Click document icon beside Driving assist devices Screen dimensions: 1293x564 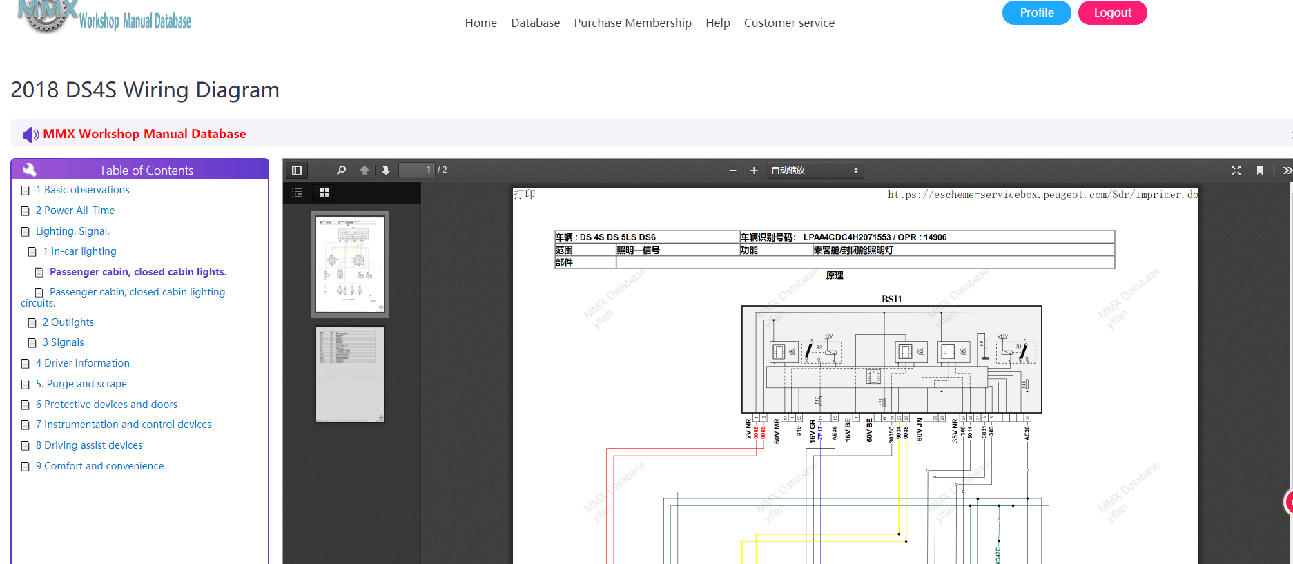pos(26,446)
